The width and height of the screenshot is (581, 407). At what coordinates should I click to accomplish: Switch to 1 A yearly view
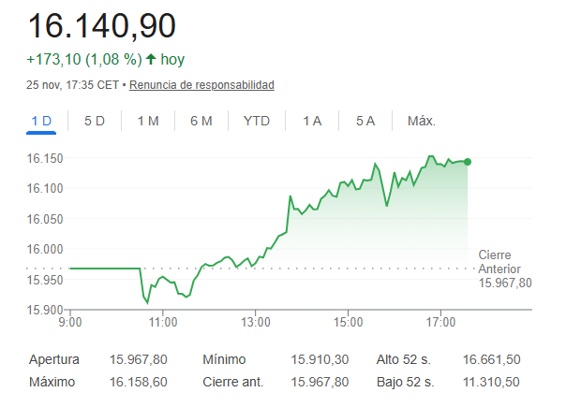pos(312,121)
